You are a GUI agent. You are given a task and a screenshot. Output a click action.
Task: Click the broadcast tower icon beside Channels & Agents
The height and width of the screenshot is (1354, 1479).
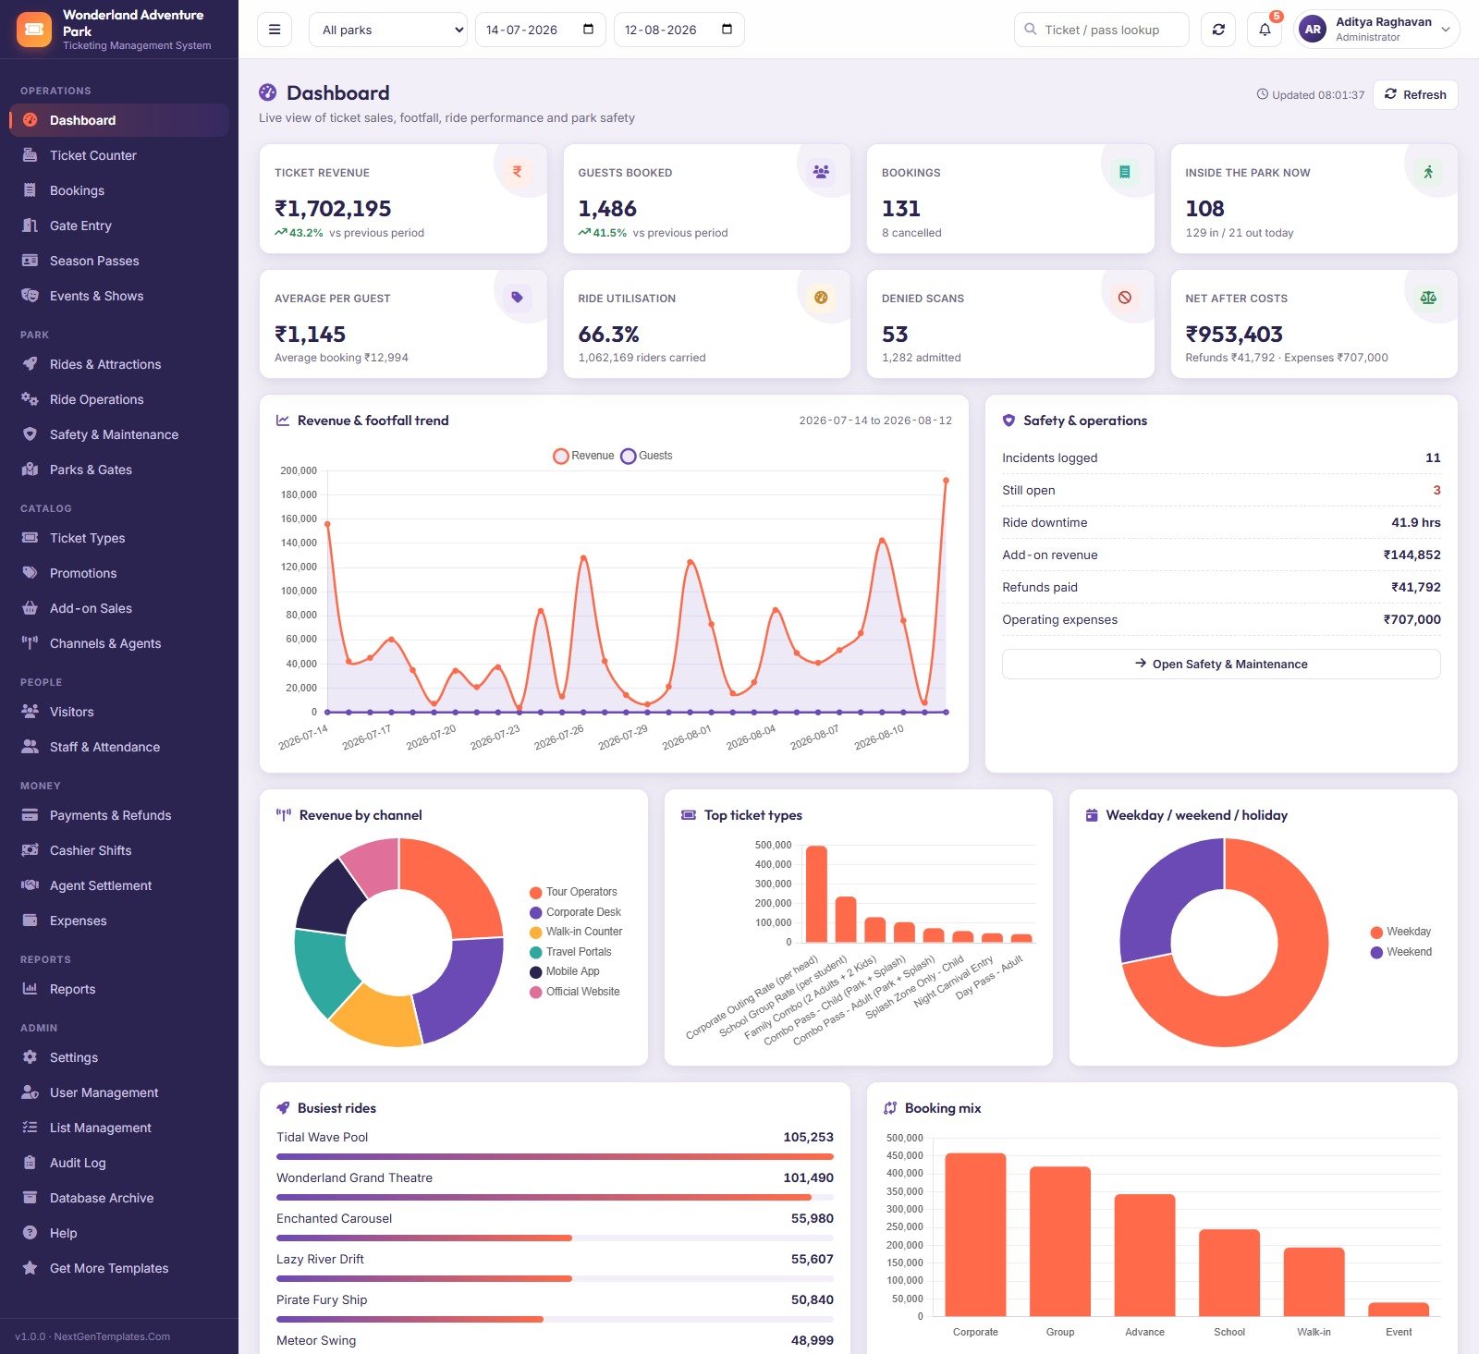pyautogui.click(x=30, y=643)
